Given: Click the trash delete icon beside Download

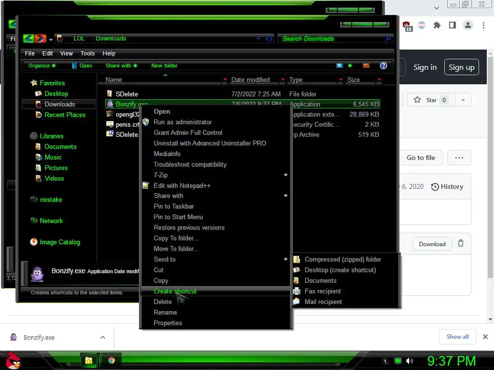Looking at the screenshot, I should [x=461, y=243].
